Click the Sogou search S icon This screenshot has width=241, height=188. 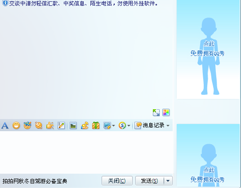122,126
